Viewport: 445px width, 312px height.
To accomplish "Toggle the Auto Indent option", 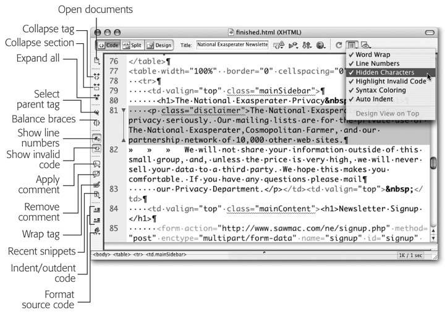I will point(391,99).
